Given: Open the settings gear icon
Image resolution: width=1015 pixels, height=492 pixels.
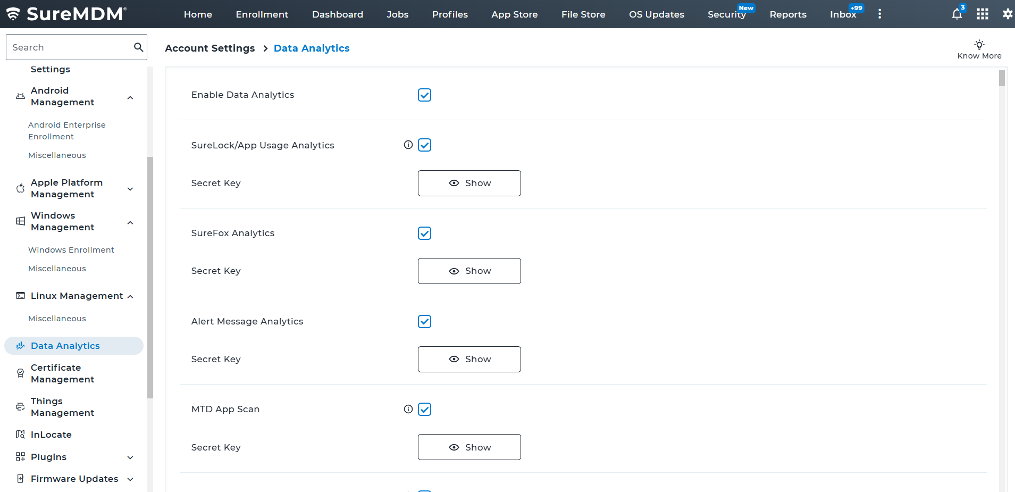Looking at the screenshot, I should [1008, 14].
